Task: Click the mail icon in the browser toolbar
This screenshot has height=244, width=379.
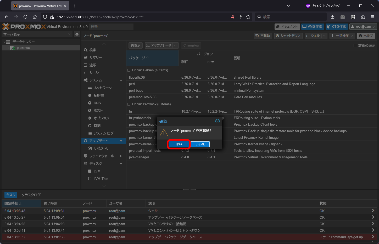Action: tap(343, 17)
